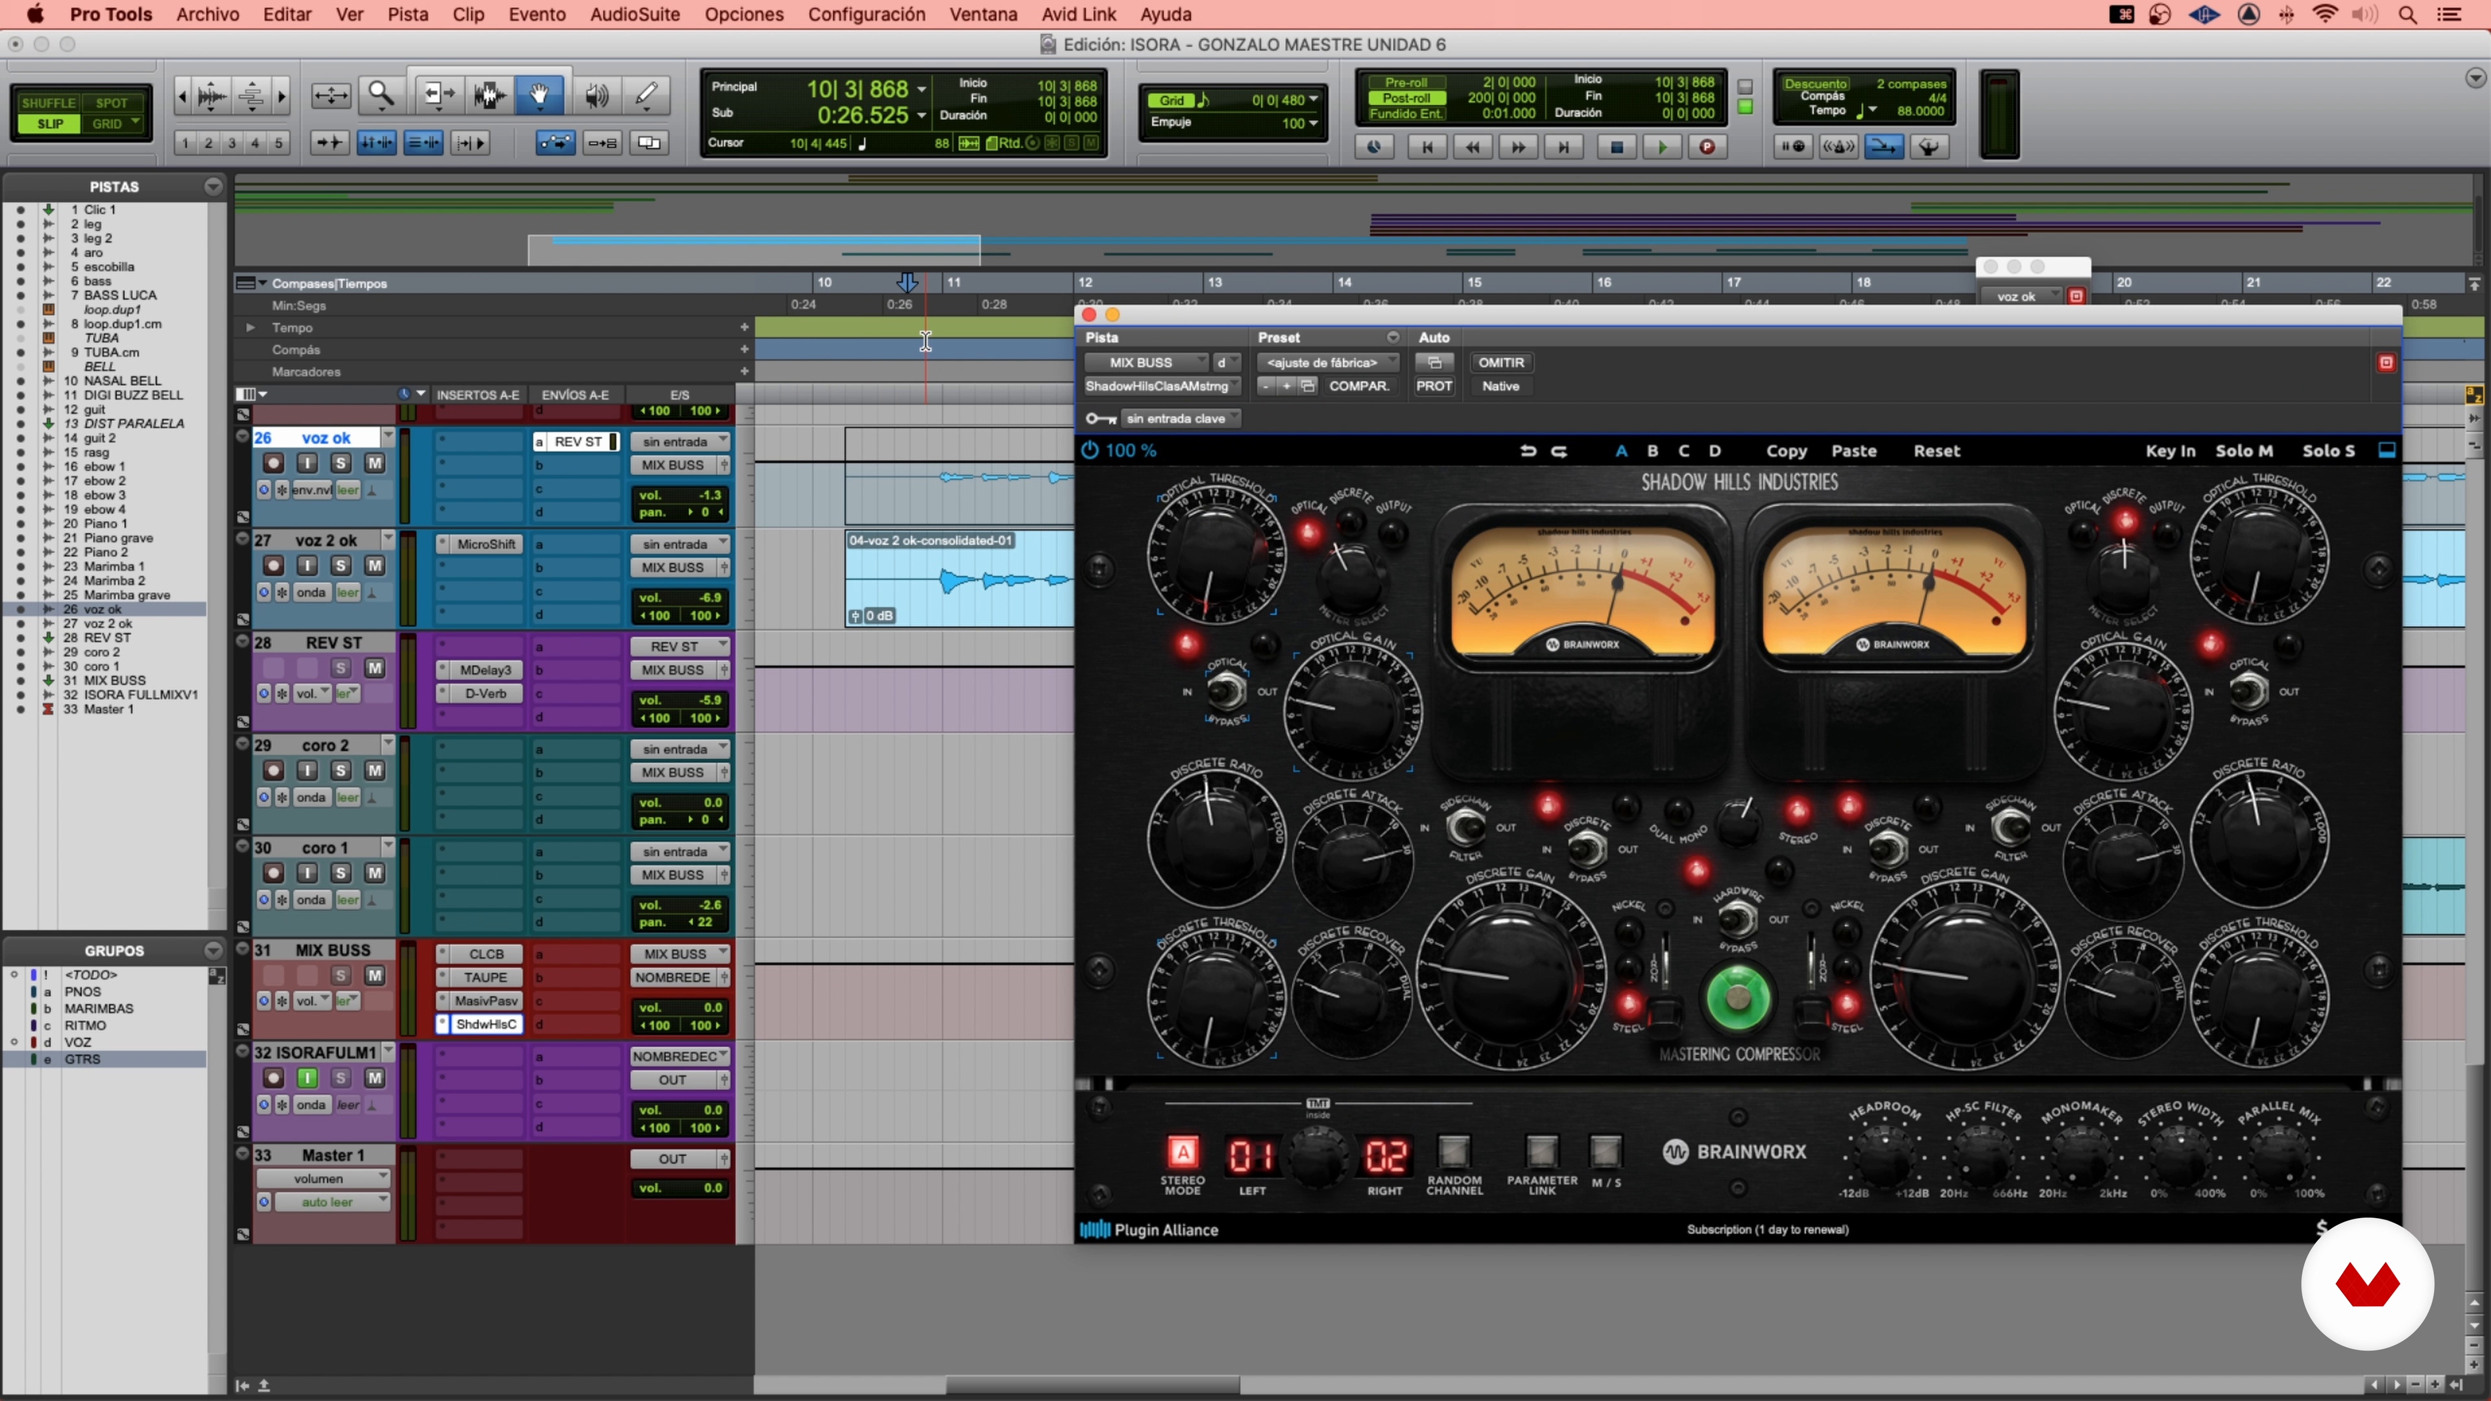Click Reset in Shadow Hills toolbar
Image resolution: width=2491 pixels, height=1401 pixels.
coord(1937,451)
